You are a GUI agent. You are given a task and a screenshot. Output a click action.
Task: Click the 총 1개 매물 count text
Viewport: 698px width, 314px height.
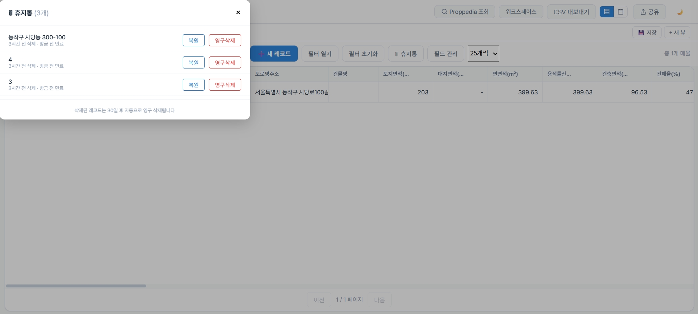tap(677, 53)
